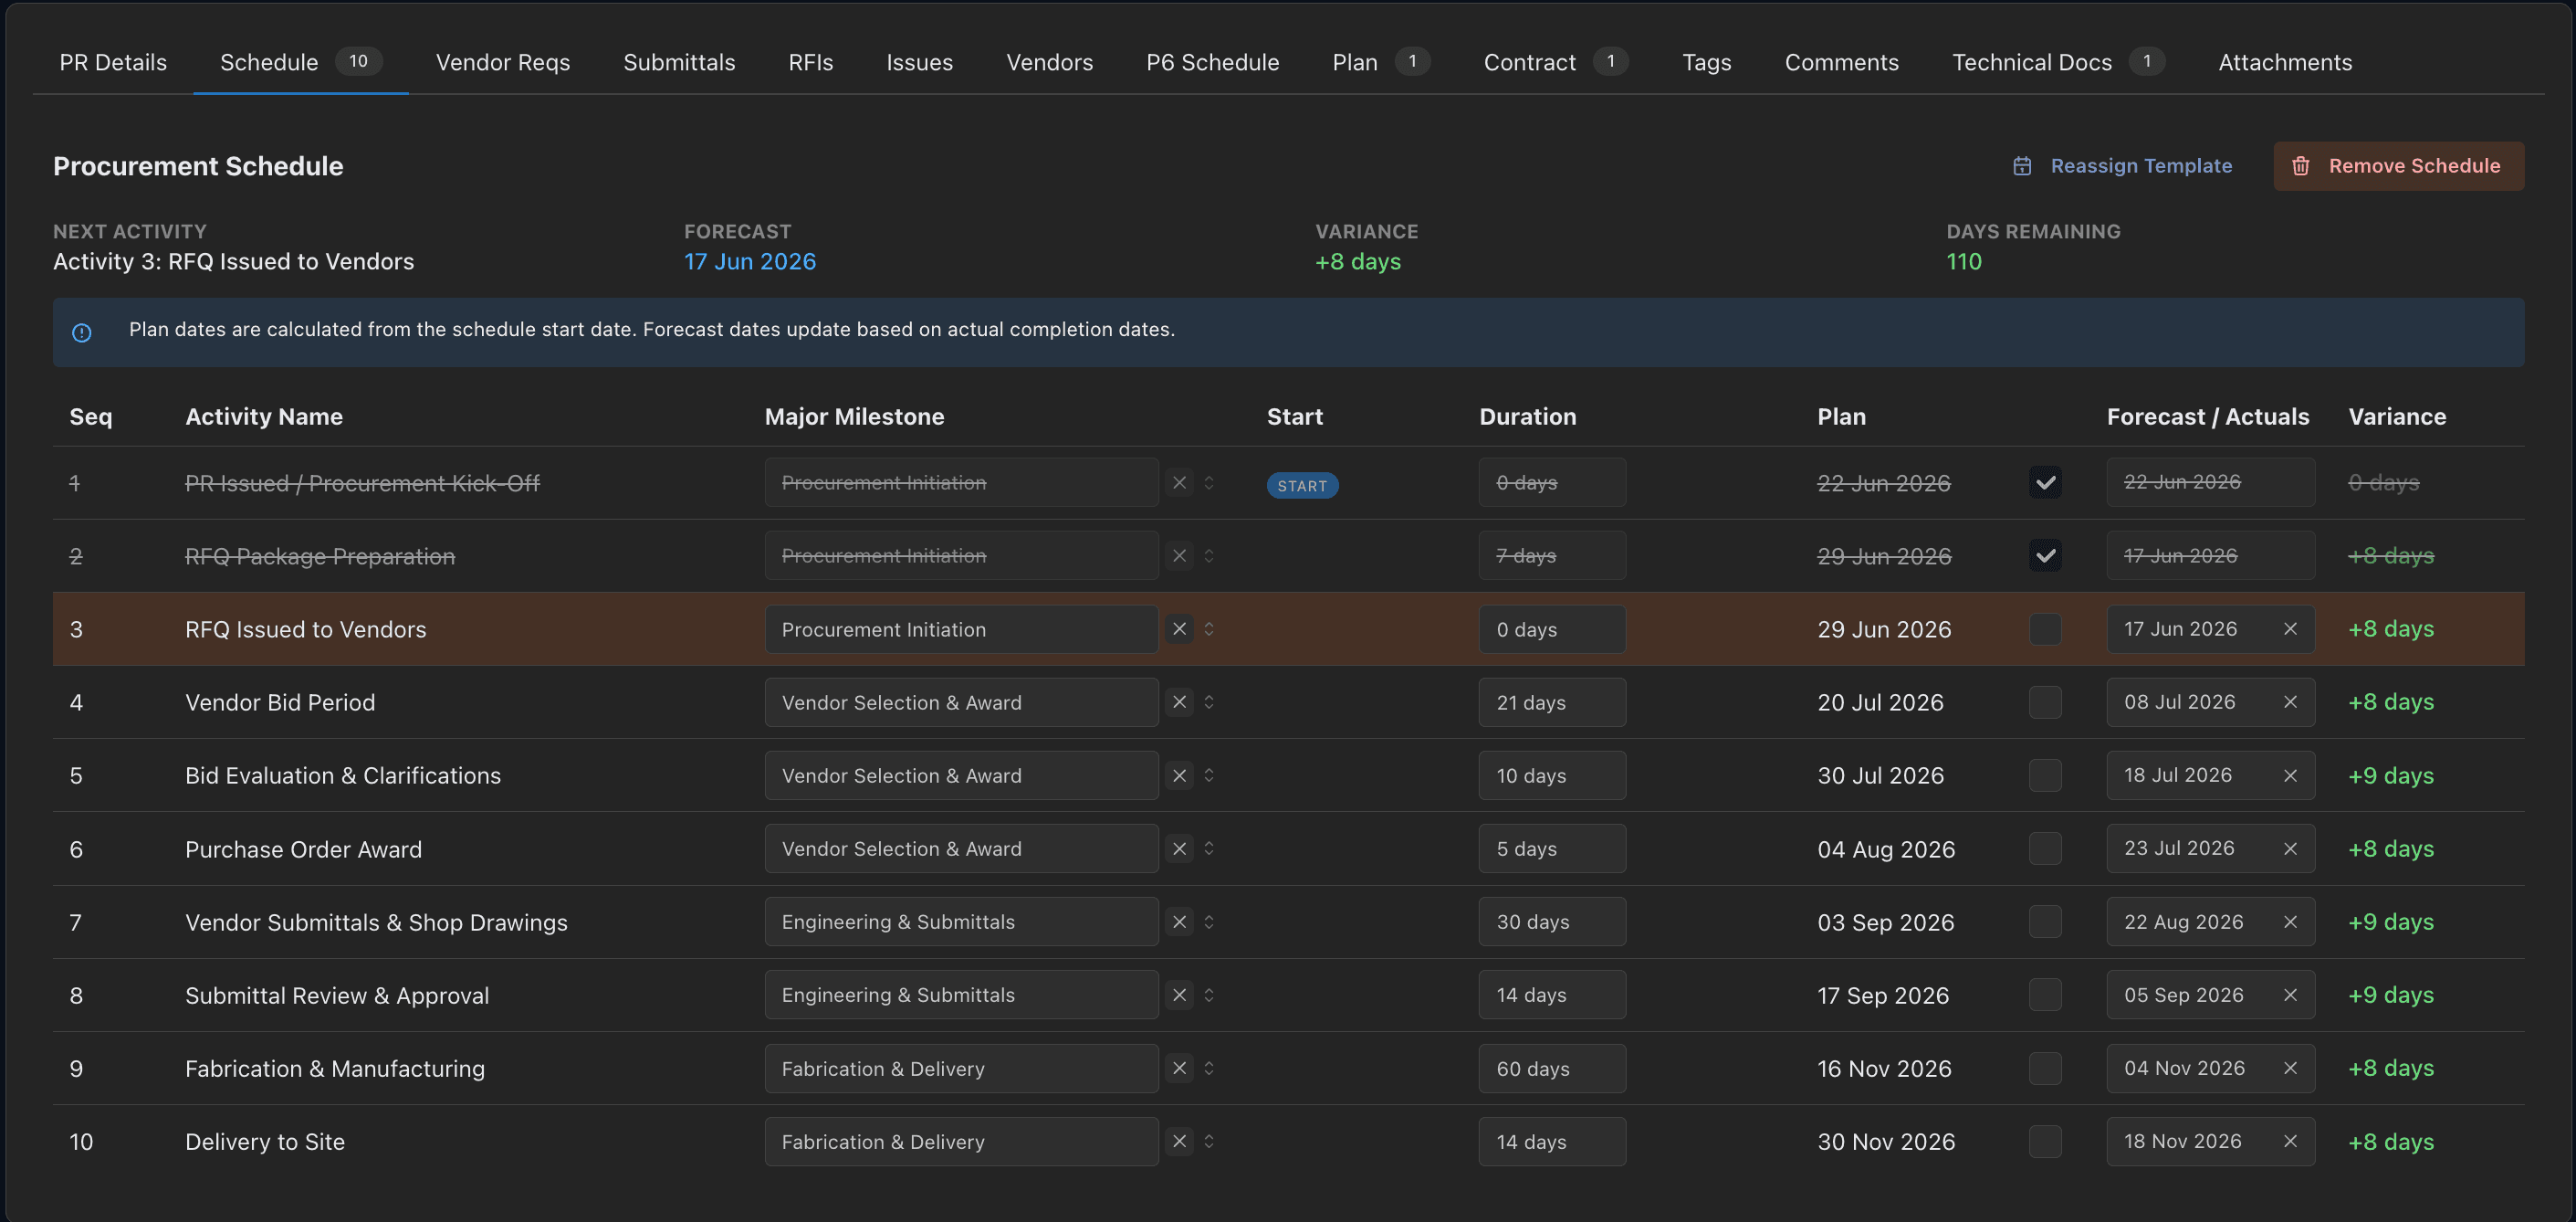Mark Fabrication & Manufacturing complete
This screenshot has width=2576, height=1222.
click(2045, 1068)
